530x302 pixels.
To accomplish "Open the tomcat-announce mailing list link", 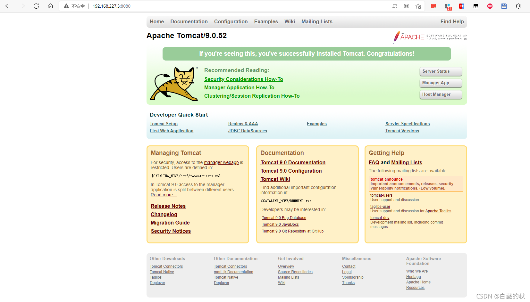I will point(387,179).
